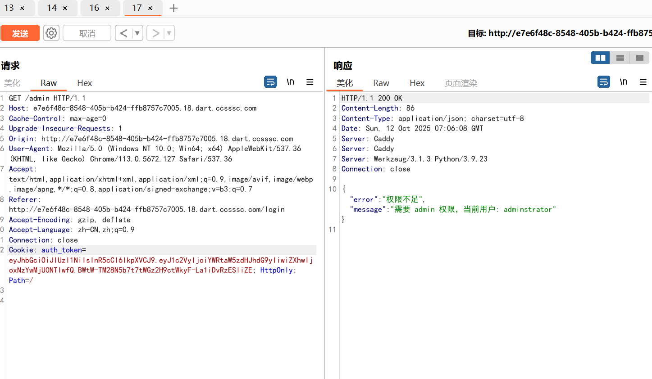Select combined single-pane layout icon
This screenshot has height=379, width=652.
(639, 58)
